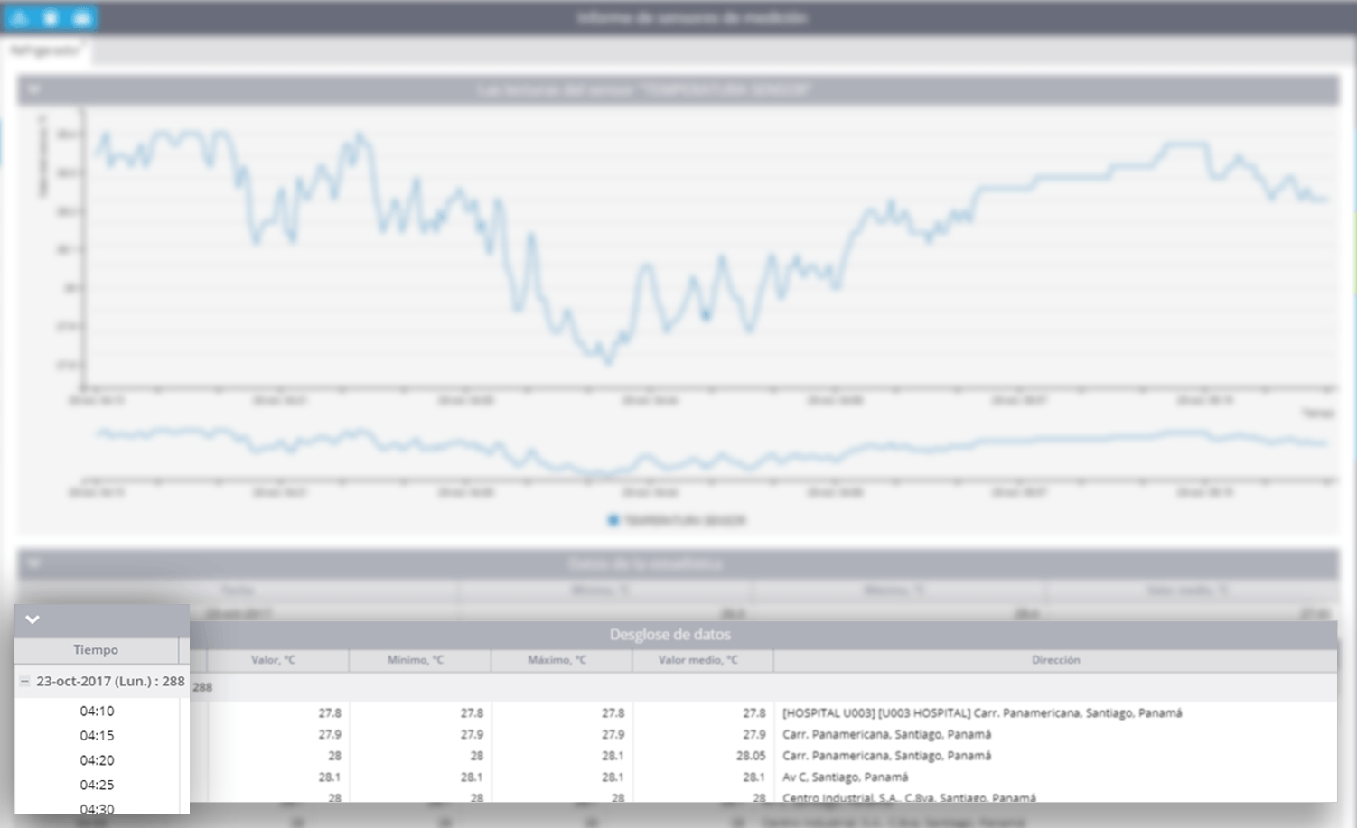Click the Valor cell 28.1 in the 04:25 row
Viewport: 1357px width, 828px height.
click(330, 777)
